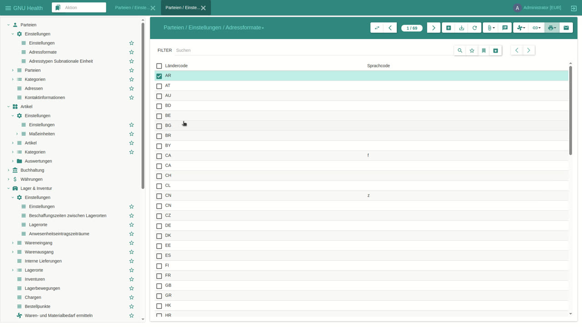Go to previous record in toolbar
Image resolution: width=582 pixels, height=327 pixels.
[390, 28]
